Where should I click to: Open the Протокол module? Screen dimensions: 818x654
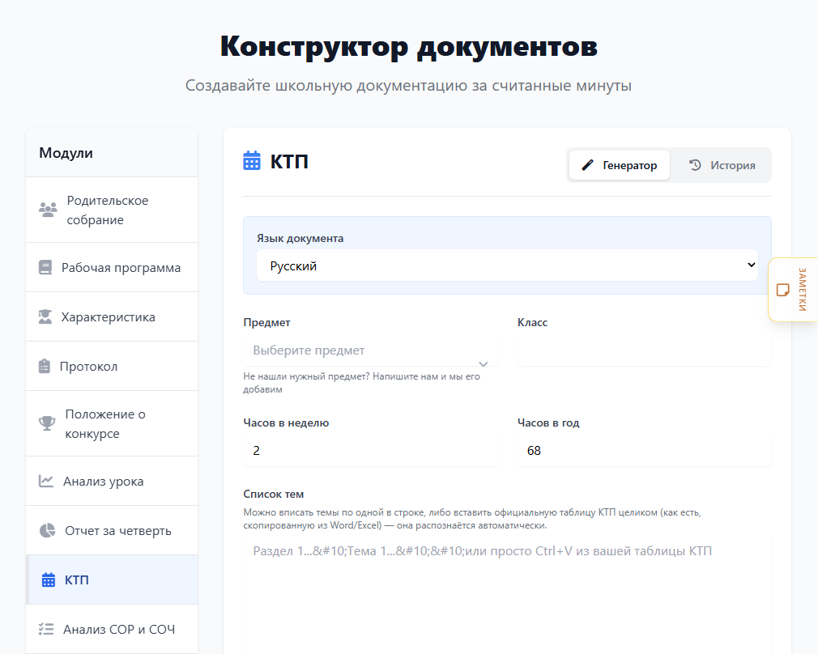[112, 366]
